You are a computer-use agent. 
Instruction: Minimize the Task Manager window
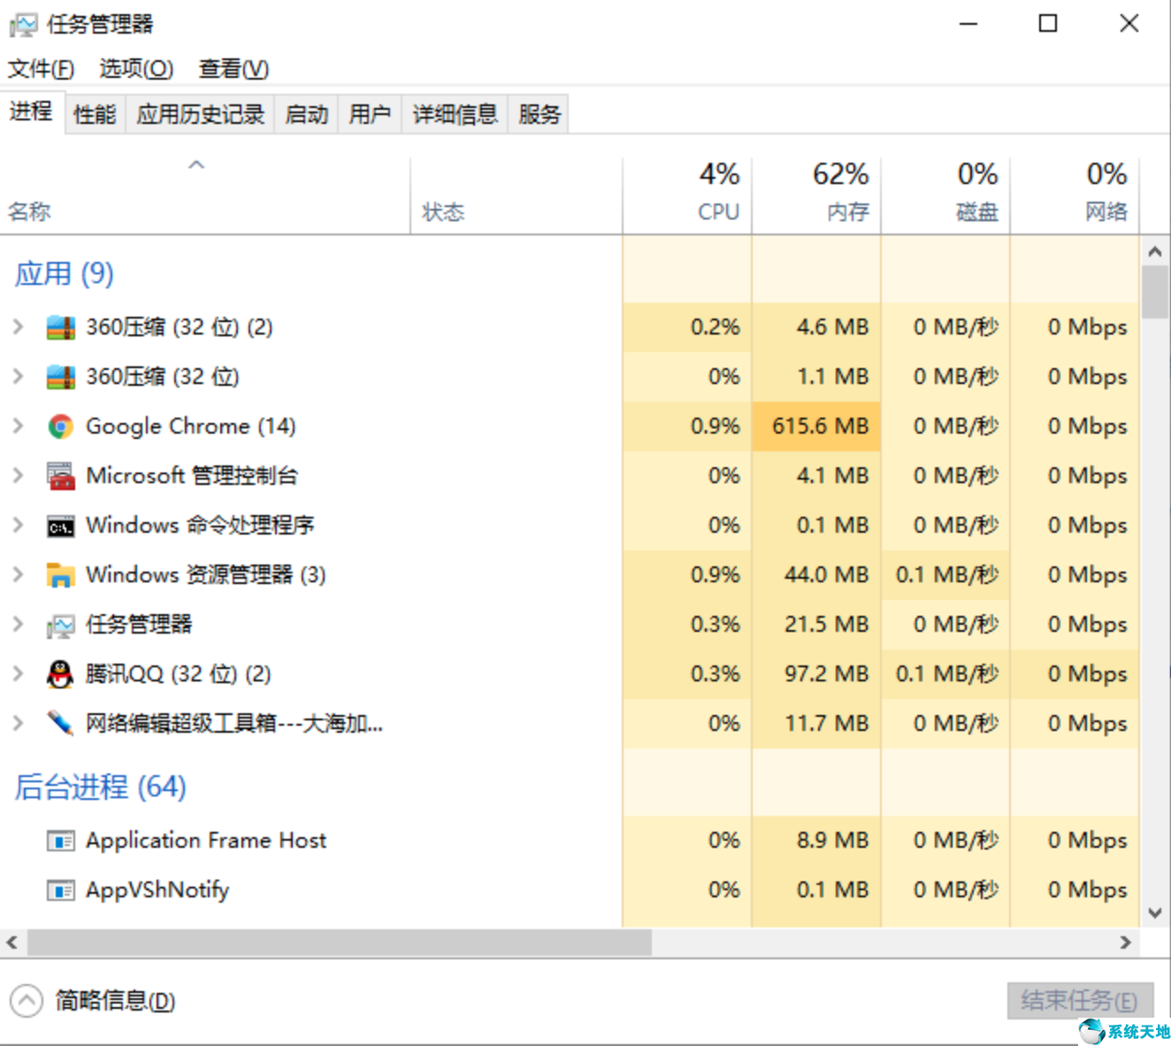click(x=969, y=24)
